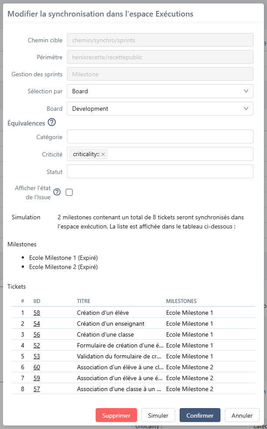This screenshot has height=429, width=267.
Task: Open ticket IID 58 link
Action: pyautogui.click(x=37, y=313)
